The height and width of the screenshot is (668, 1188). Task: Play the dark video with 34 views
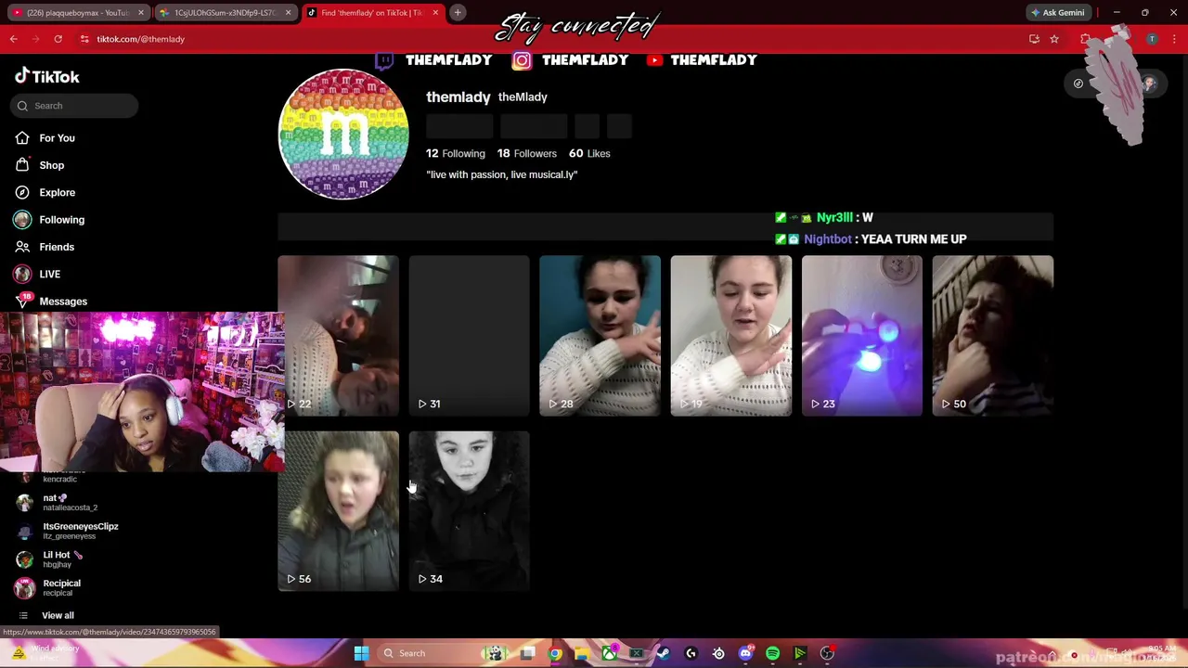click(469, 511)
